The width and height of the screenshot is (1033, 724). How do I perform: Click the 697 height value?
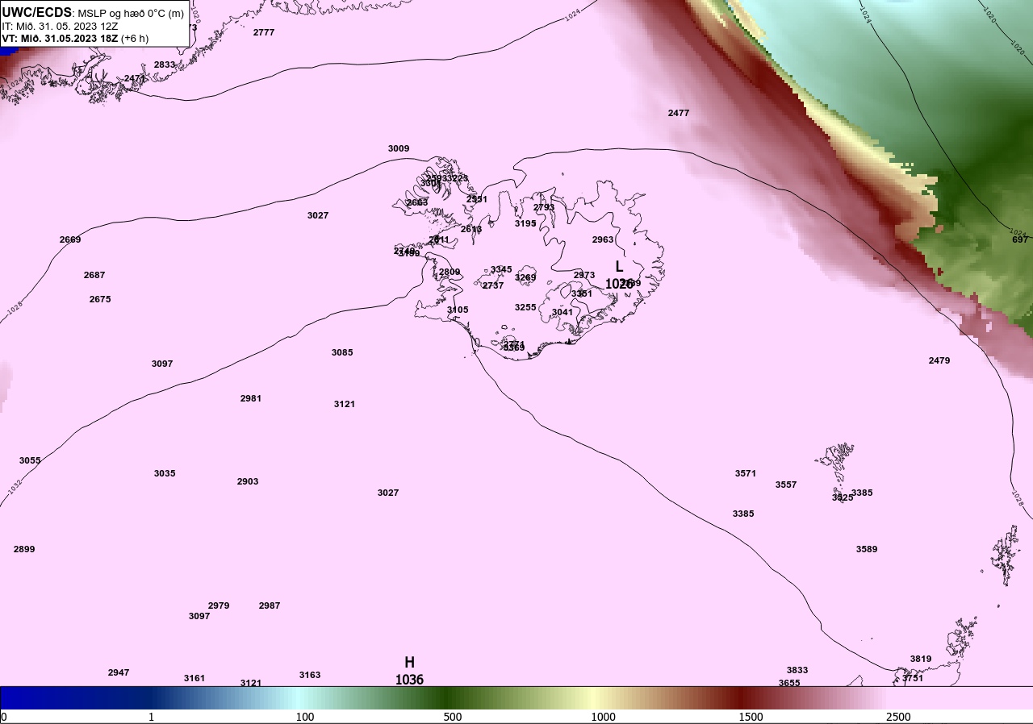[1020, 239]
